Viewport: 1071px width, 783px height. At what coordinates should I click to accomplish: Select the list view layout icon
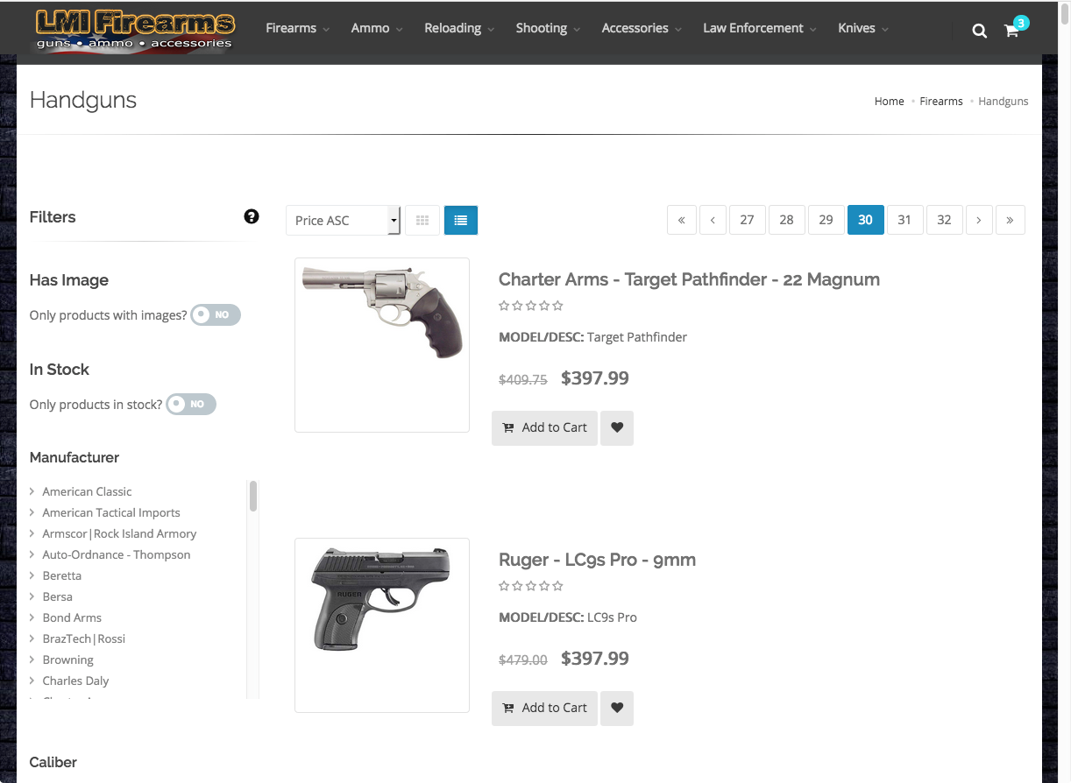461,221
